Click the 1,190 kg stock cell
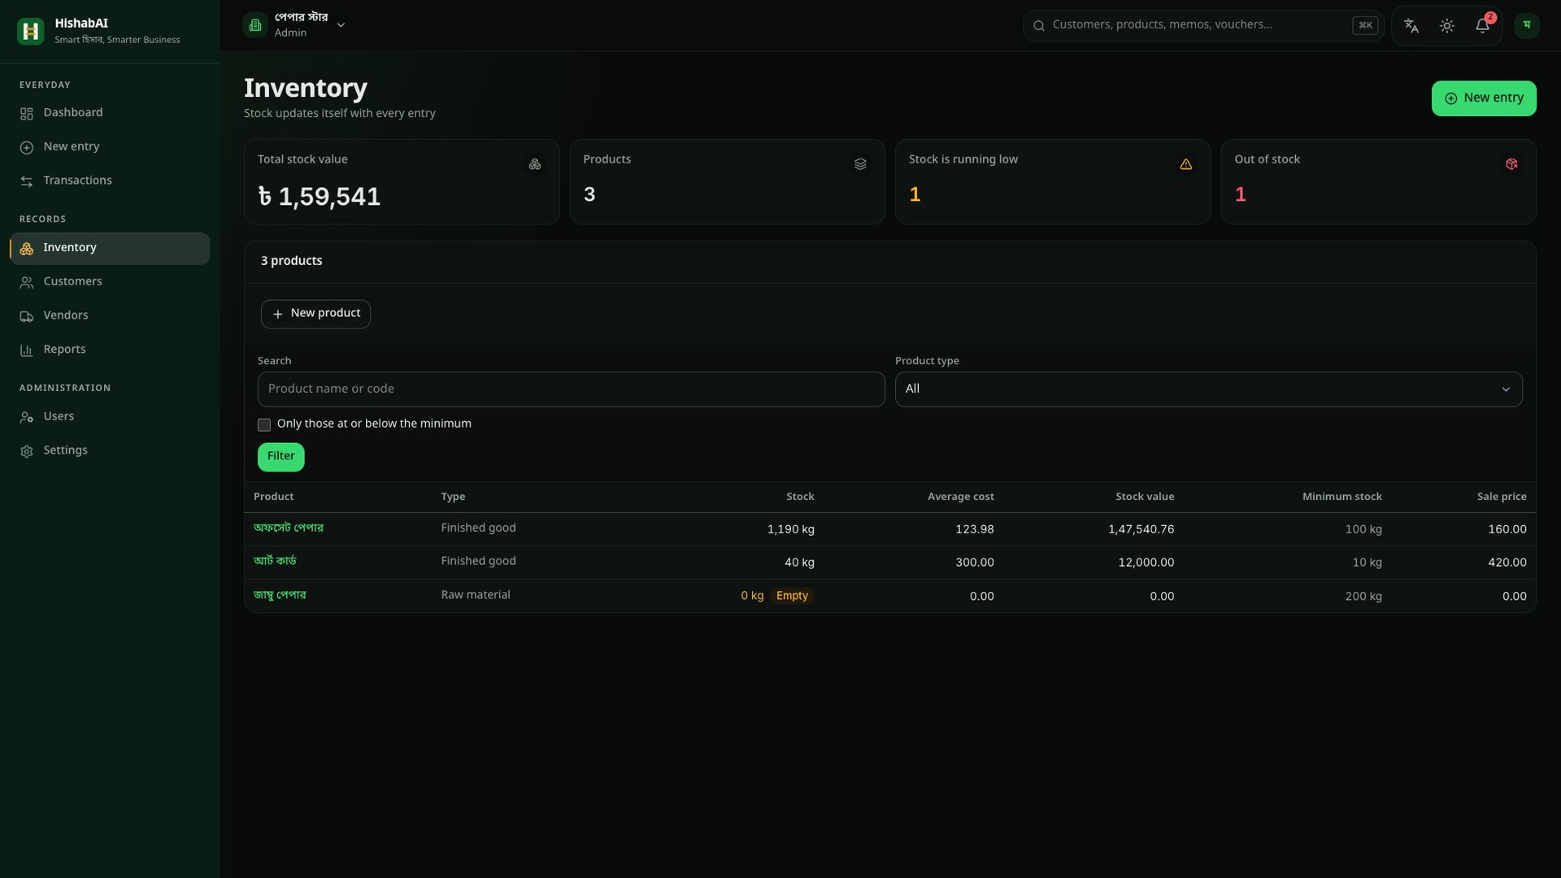The image size is (1561, 878). click(790, 529)
